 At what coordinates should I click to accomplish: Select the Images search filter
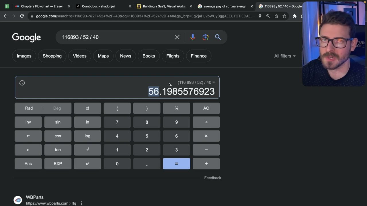(x=24, y=56)
